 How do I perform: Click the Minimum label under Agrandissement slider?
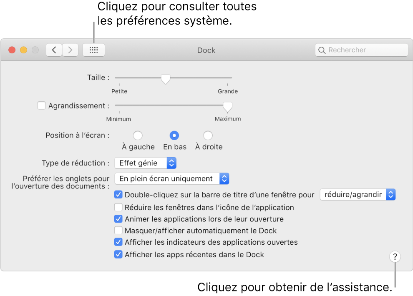[x=118, y=119]
